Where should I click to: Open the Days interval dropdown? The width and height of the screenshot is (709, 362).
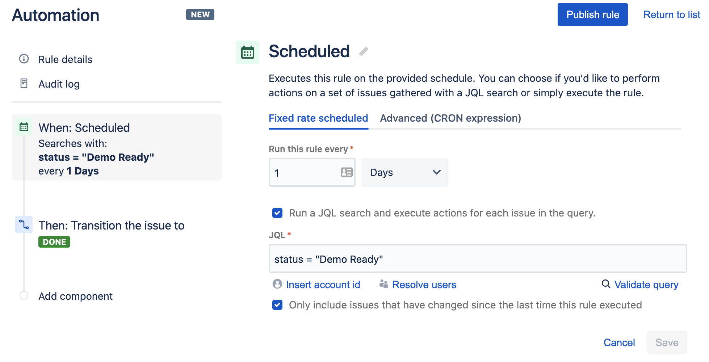[x=404, y=172]
